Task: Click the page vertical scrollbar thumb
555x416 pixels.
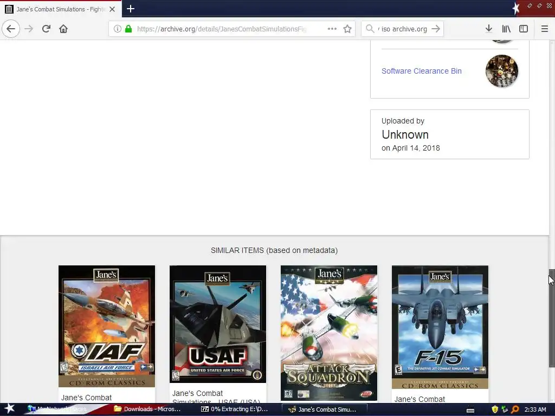Action: (552, 317)
